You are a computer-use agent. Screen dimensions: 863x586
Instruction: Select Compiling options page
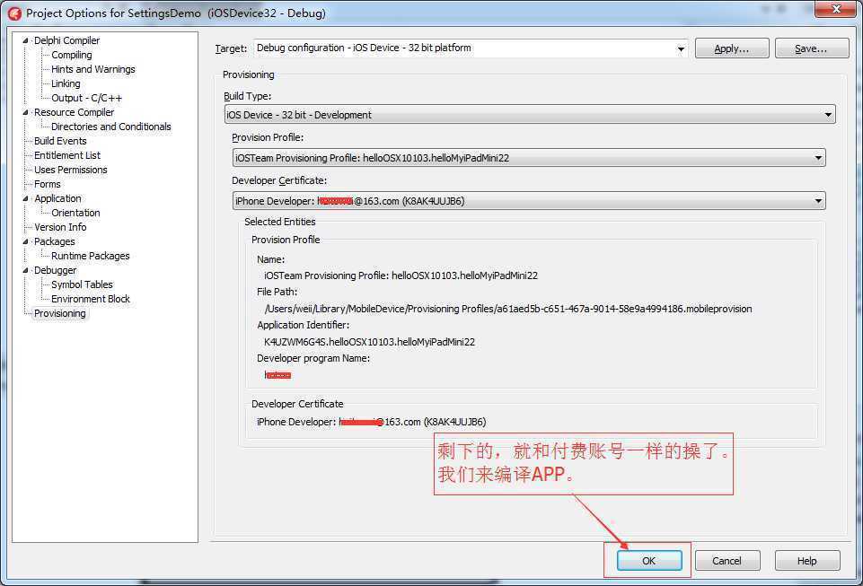pos(72,55)
